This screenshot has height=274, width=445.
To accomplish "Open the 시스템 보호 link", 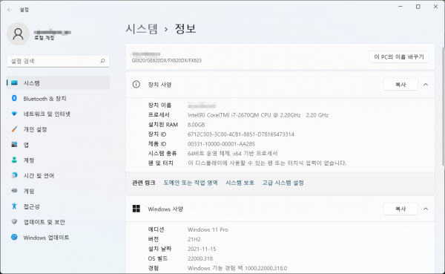I will click(x=240, y=183).
